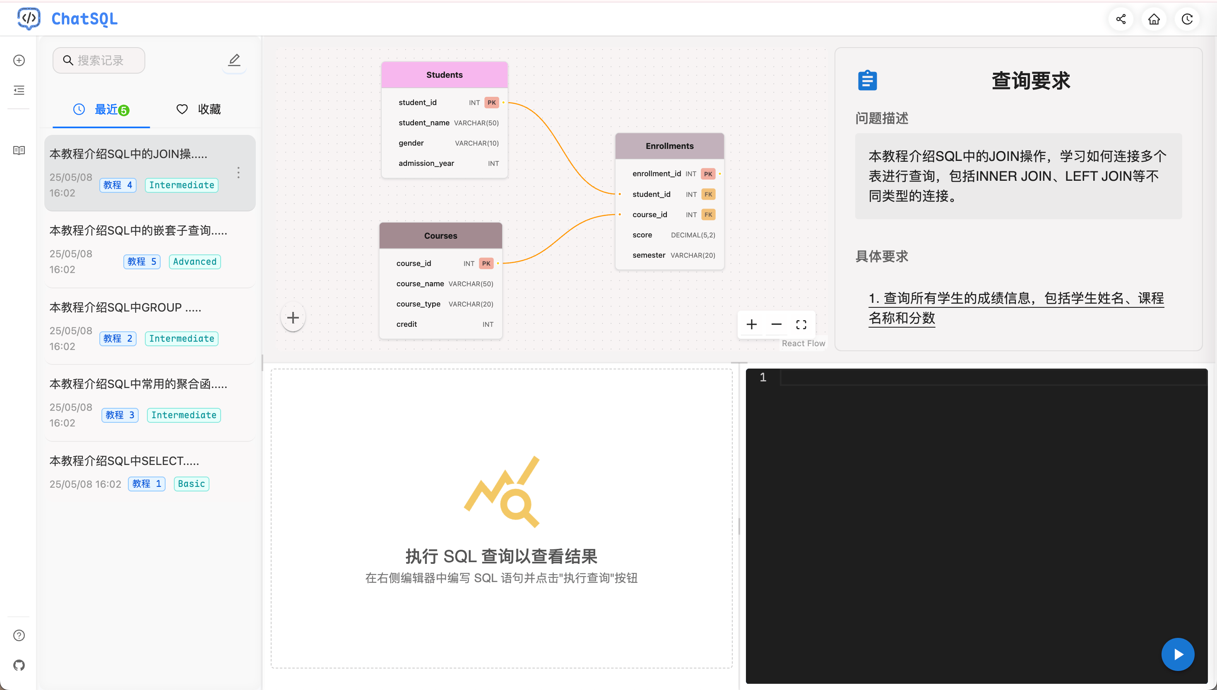Collapse sidebar with the indent list icon
Image resolution: width=1217 pixels, height=690 pixels.
pyautogui.click(x=19, y=90)
